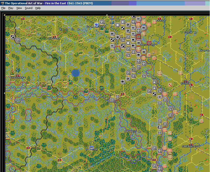Open the Play menu

11,8
